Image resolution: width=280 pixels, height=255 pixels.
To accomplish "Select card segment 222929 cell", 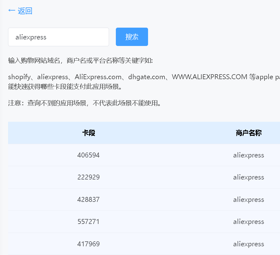I will click(x=89, y=177).
